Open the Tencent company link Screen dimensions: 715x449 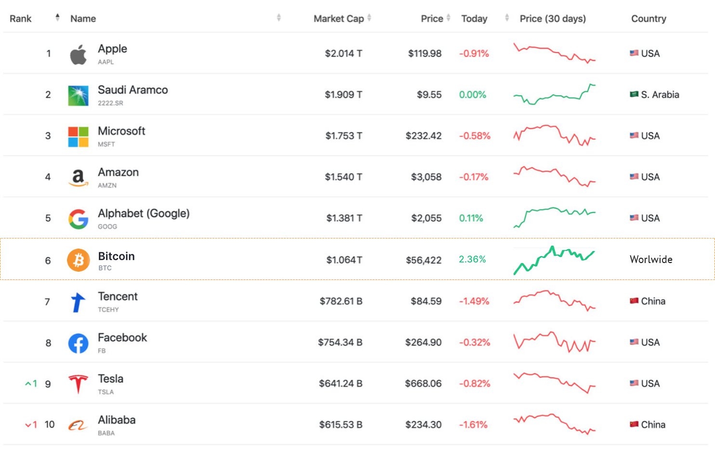coord(118,296)
